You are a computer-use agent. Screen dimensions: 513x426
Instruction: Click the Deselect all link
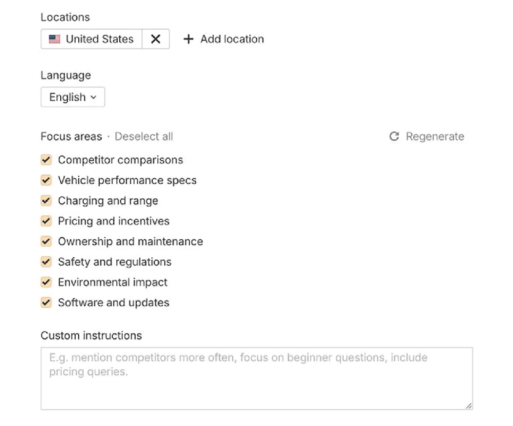point(144,137)
